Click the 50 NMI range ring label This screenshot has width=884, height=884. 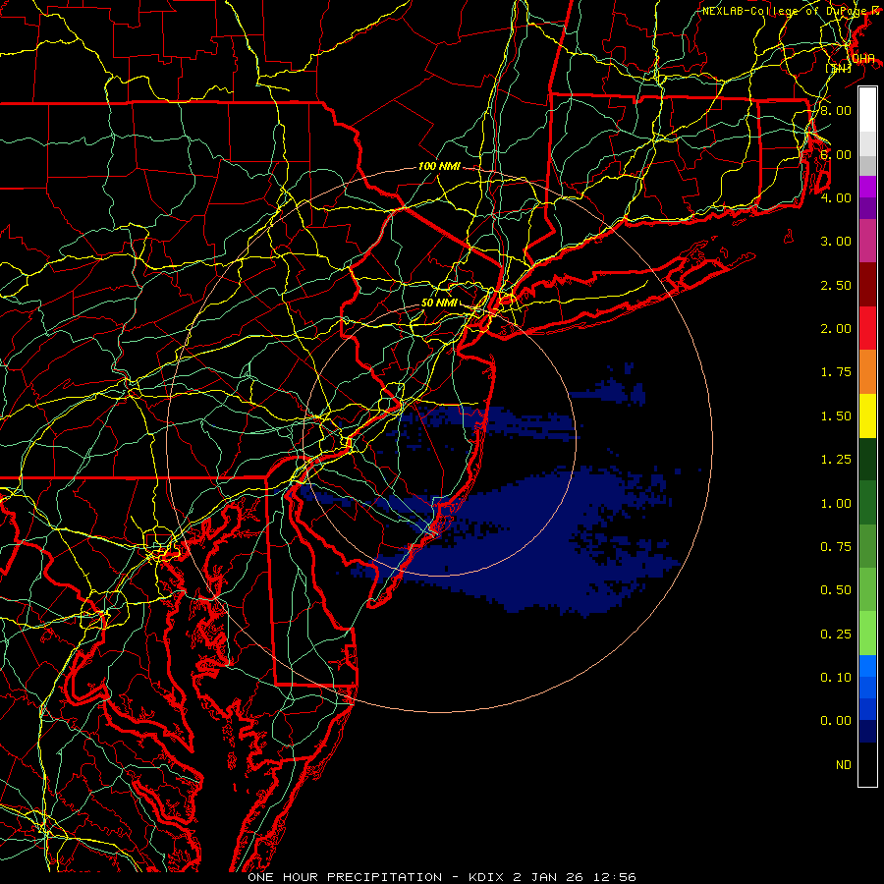point(439,303)
